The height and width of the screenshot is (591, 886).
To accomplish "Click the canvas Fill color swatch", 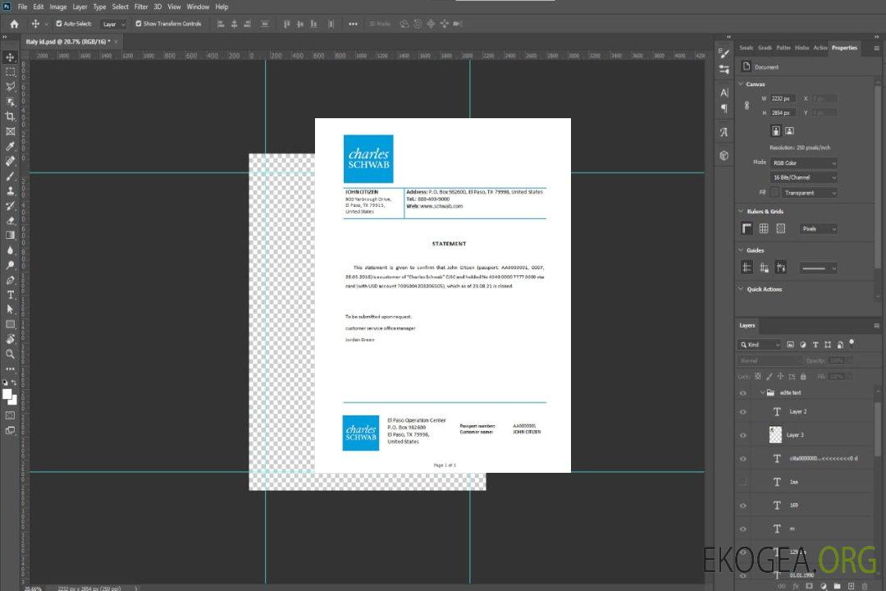I will pyautogui.click(x=774, y=193).
